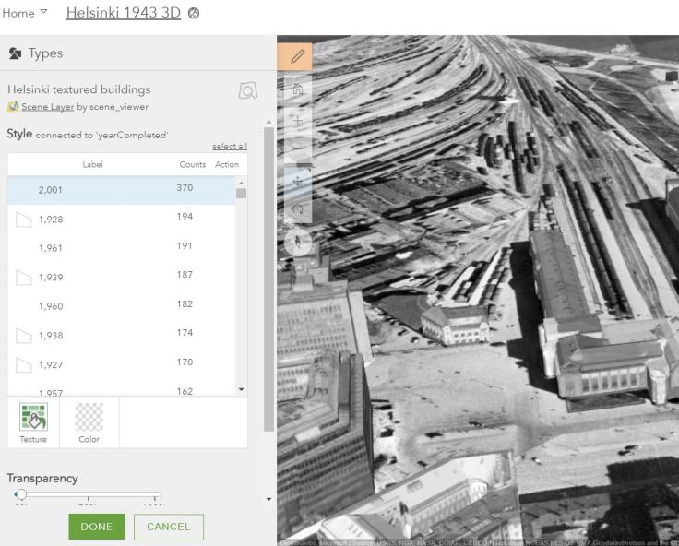Select the pencil edit tool
The width and height of the screenshot is (679, 546).
pos(296,56)
